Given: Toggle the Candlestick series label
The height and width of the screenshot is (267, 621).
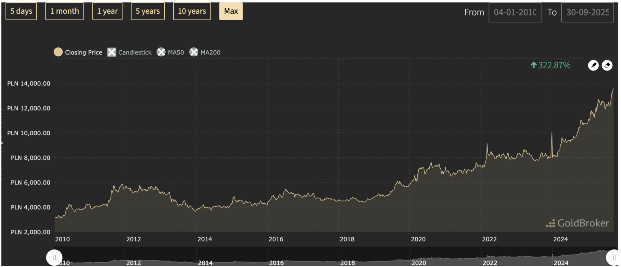Looking at the screenshot, I should click(135, 52).
